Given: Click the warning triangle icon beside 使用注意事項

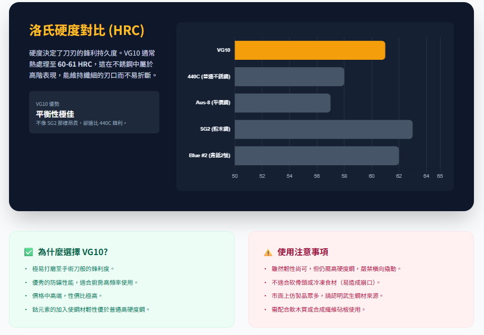Looking at the screenshot, I should tap(268, 252).
